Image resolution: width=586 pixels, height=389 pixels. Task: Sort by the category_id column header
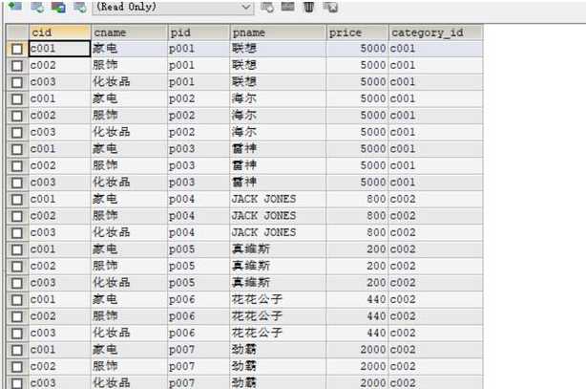pos(436,32)
